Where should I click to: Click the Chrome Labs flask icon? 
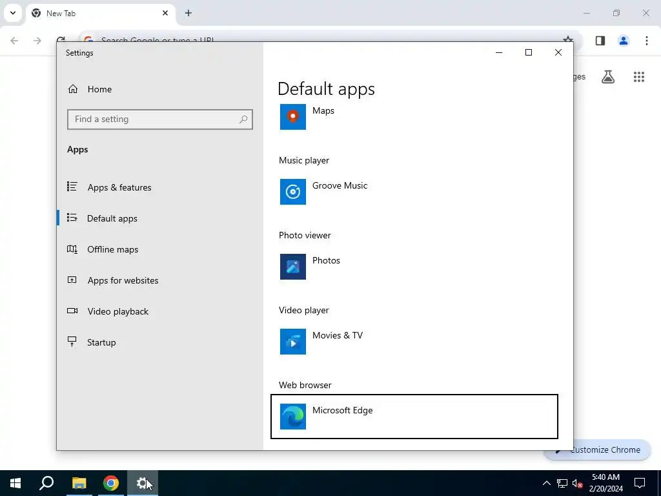pyautogui.click(x=608, y=77)
